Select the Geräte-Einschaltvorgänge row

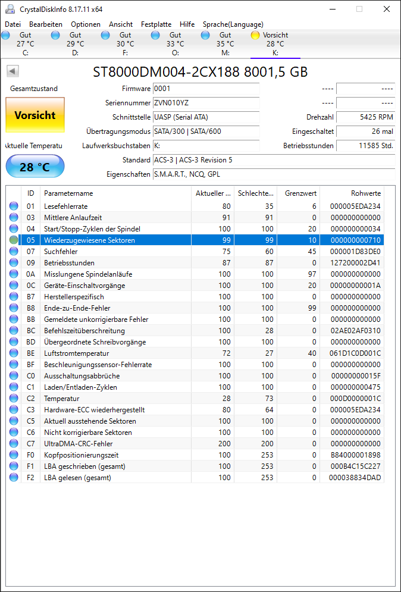(196, 285)
